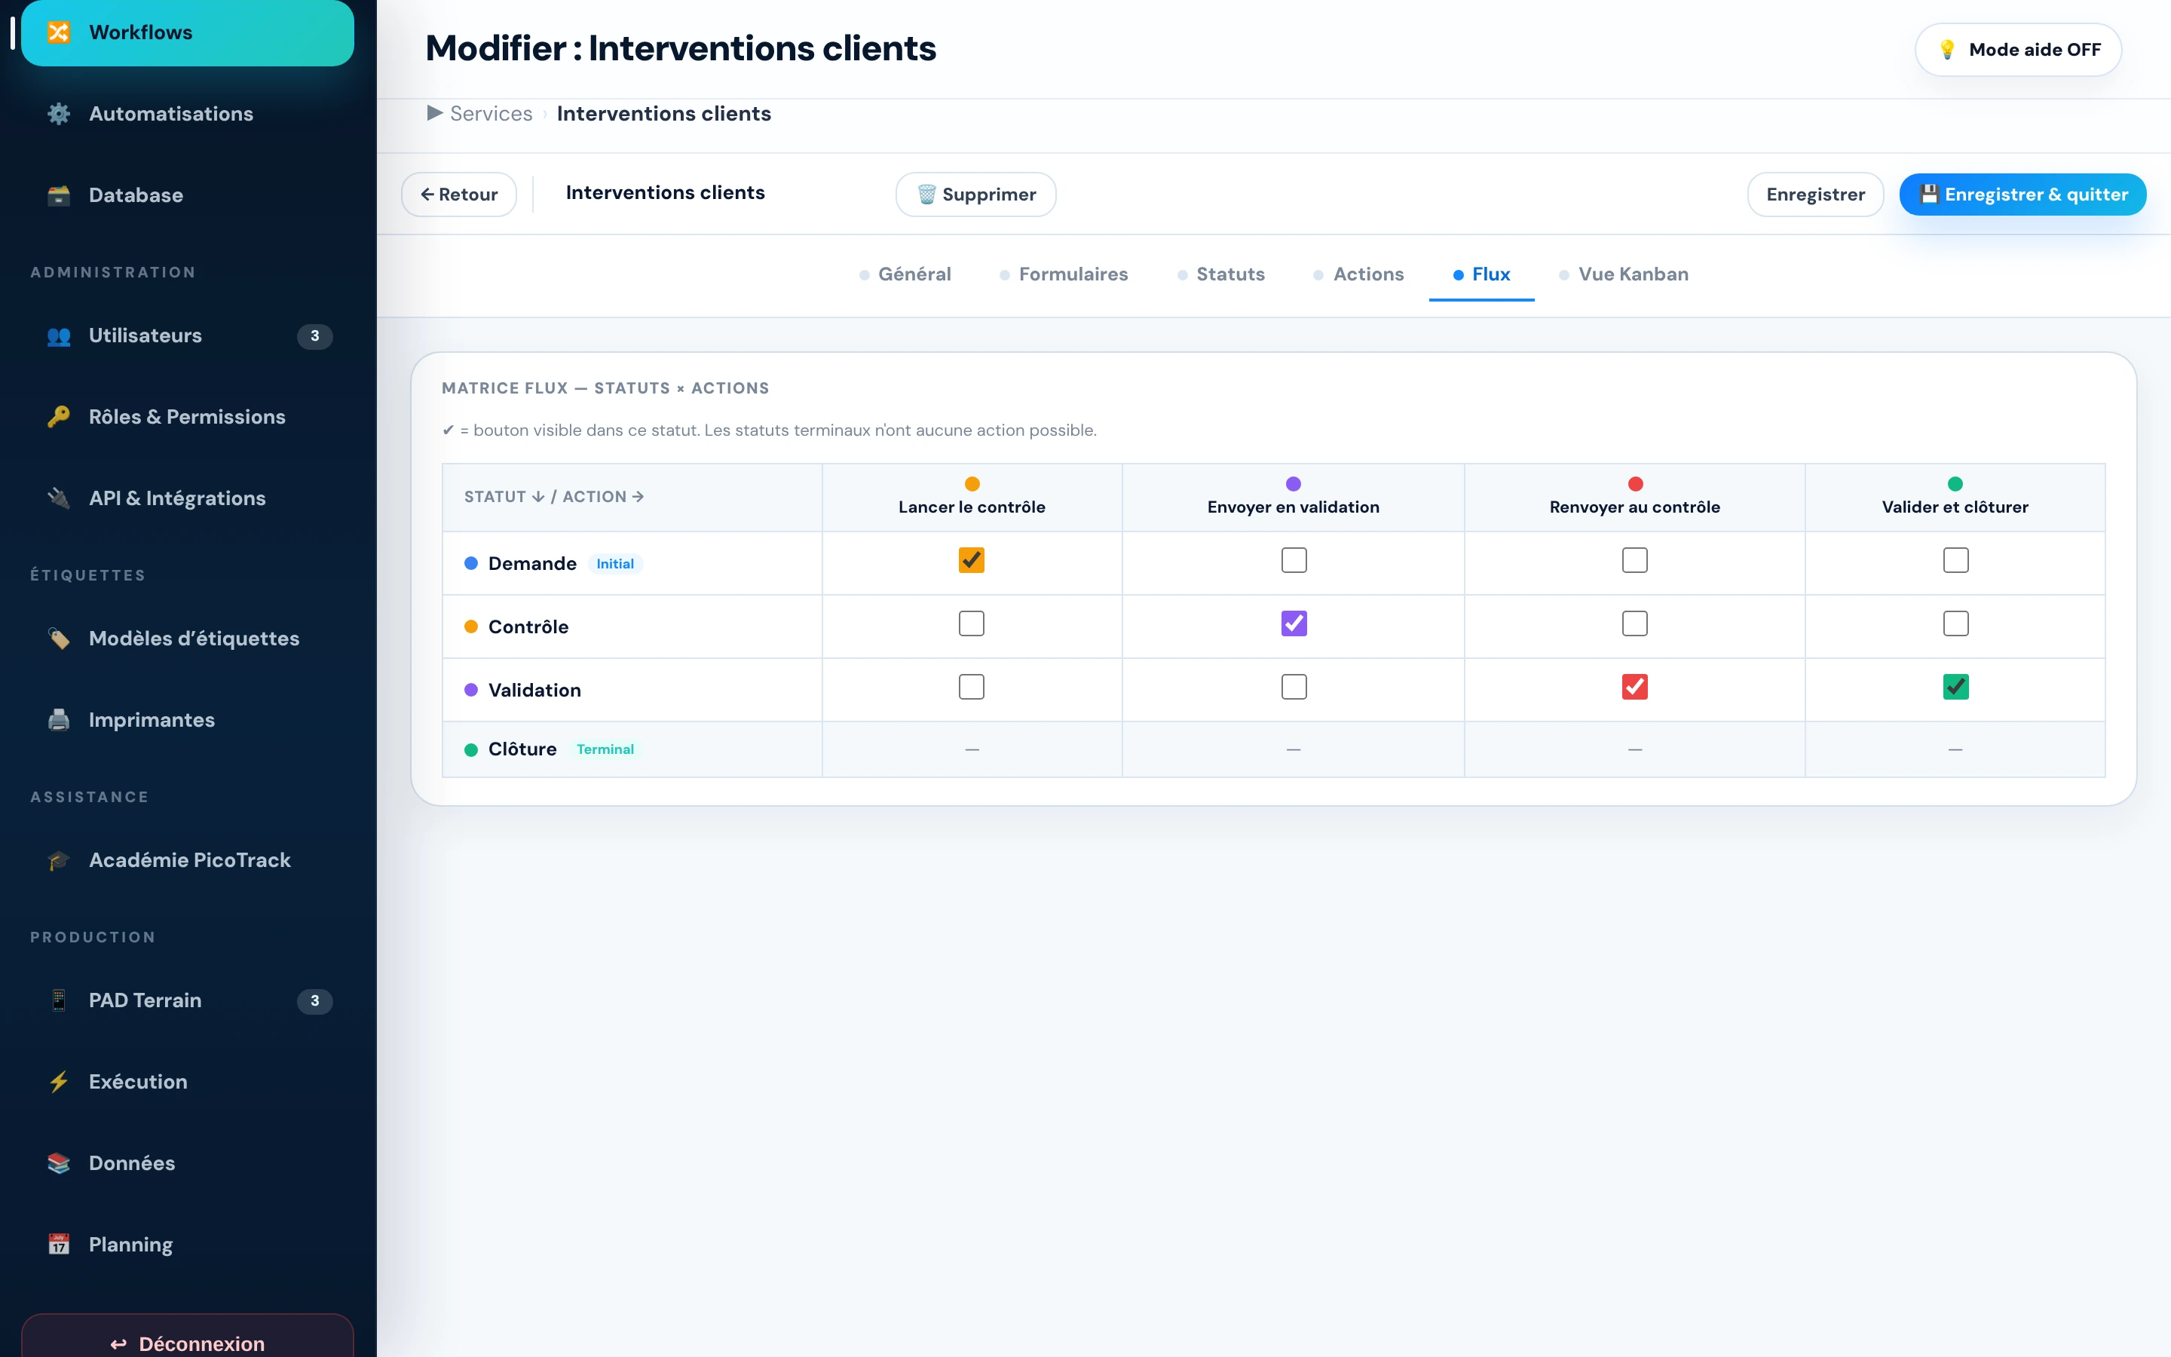Click the PAD Terrain phone icon
Image resolution: width=2171 pixels, height=1357 pixels.
click(x=60, y=1000)
